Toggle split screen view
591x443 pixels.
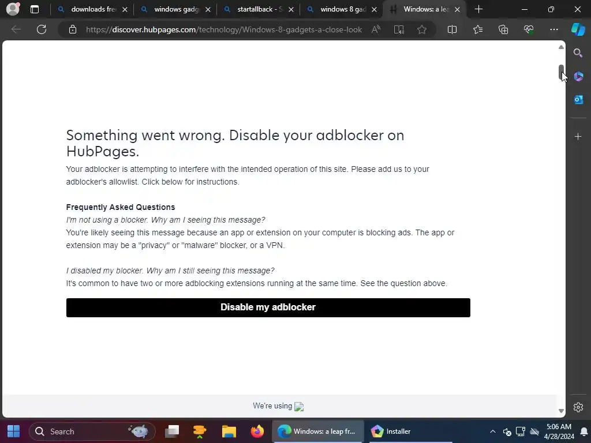pos(452,29)
